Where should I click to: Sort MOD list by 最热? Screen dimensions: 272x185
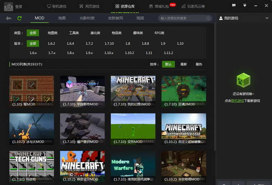(199, 64)
